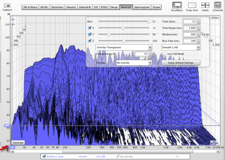The image size is (225, 160).
Task: Open the No overlay dropdown
Action: click(x=134, y=63)
